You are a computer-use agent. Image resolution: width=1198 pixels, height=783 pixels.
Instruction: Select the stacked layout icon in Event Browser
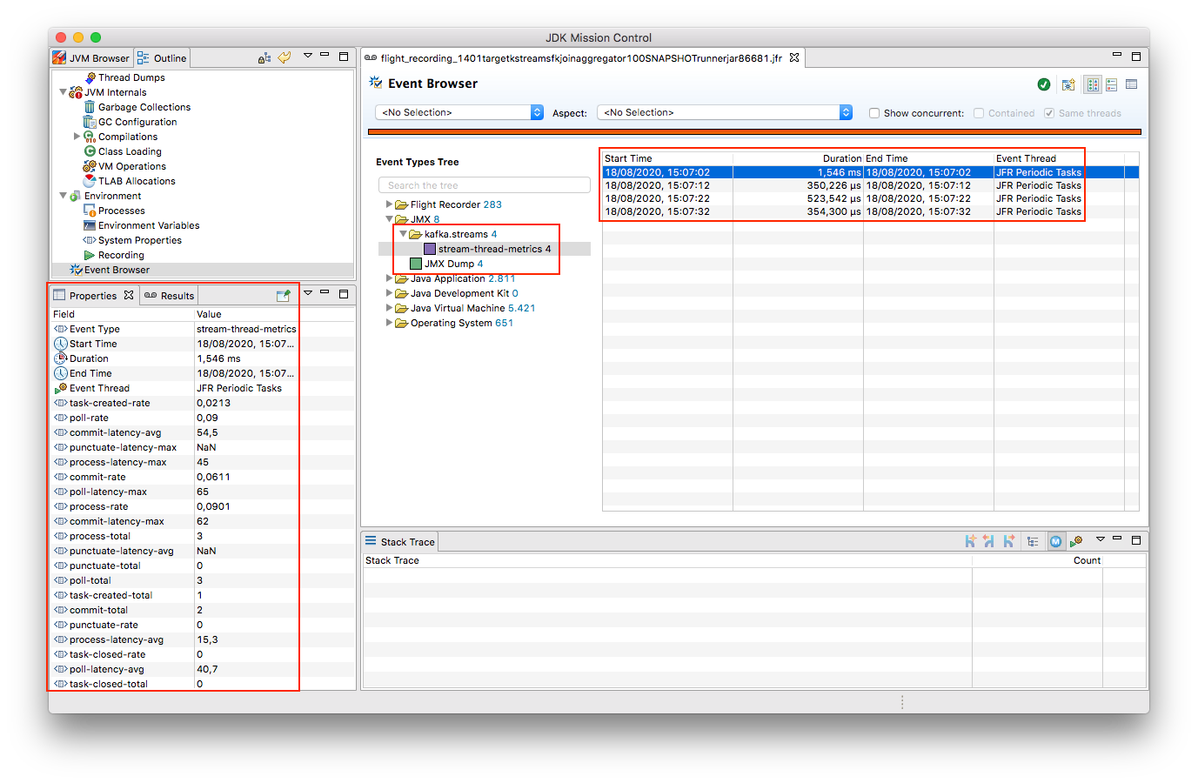click(1112, 84)
